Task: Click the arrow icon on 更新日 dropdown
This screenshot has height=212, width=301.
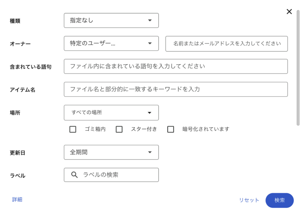Action: pyautogui.click(x=150, y=152)
